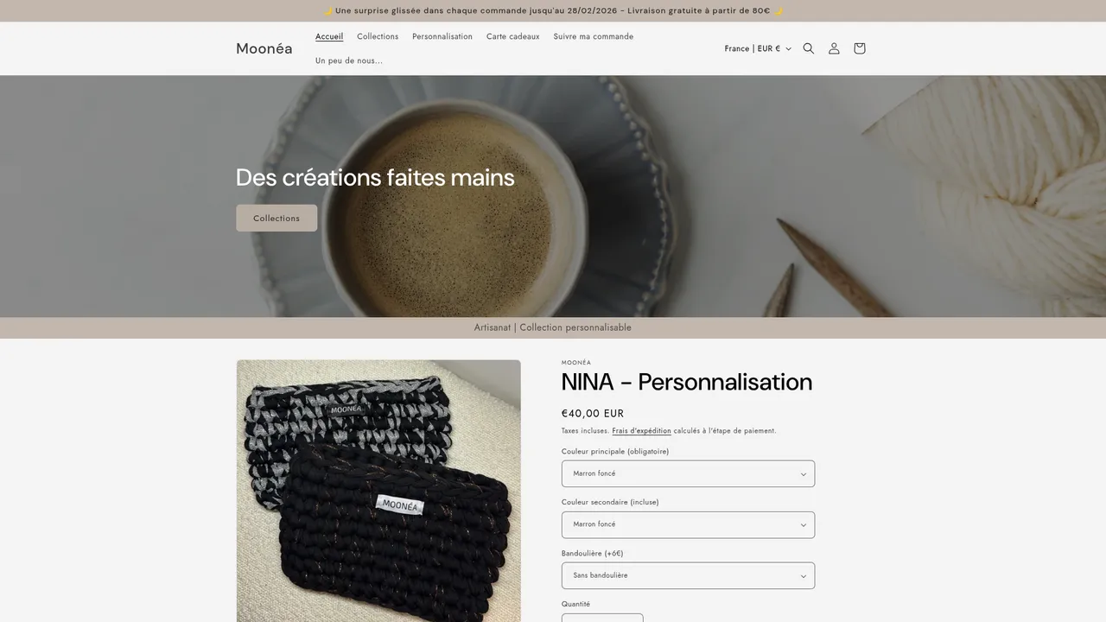Viewport: 1106px width, 622px height.
Task: Click the Quantité label
Action: pyautogui.click(x=576, y=604)
